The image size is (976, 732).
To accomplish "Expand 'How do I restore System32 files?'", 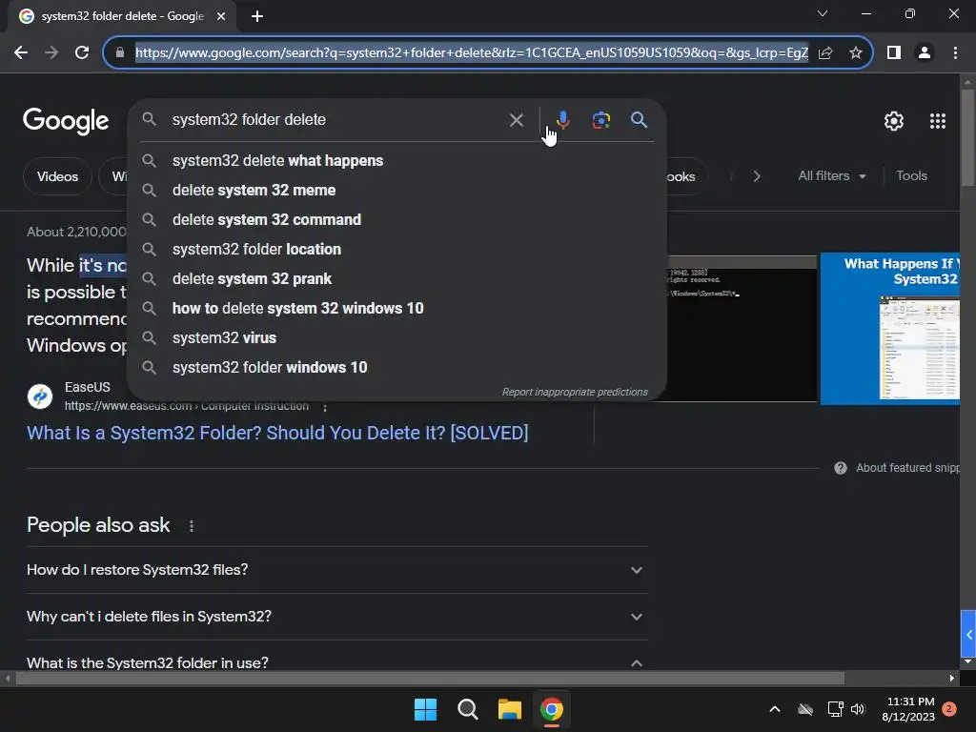I will pos(337,570).
